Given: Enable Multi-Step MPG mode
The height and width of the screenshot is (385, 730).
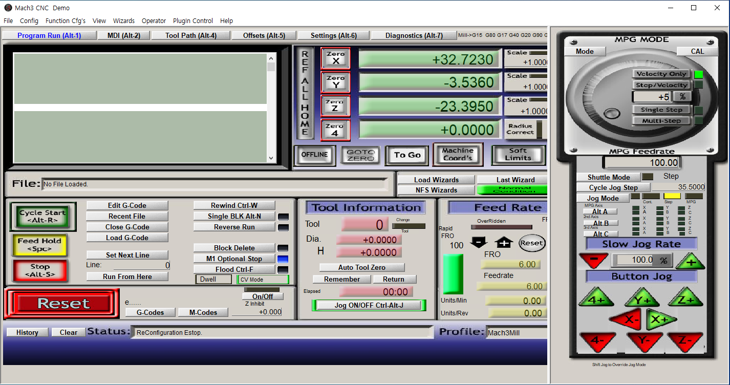Looking at the screenshot, I should pos(661,121).
